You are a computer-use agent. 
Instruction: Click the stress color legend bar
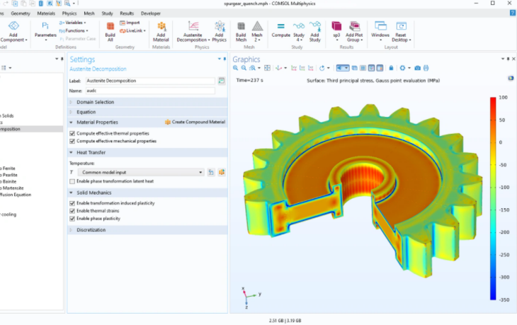pyautogui.click(x=493, y=198)
